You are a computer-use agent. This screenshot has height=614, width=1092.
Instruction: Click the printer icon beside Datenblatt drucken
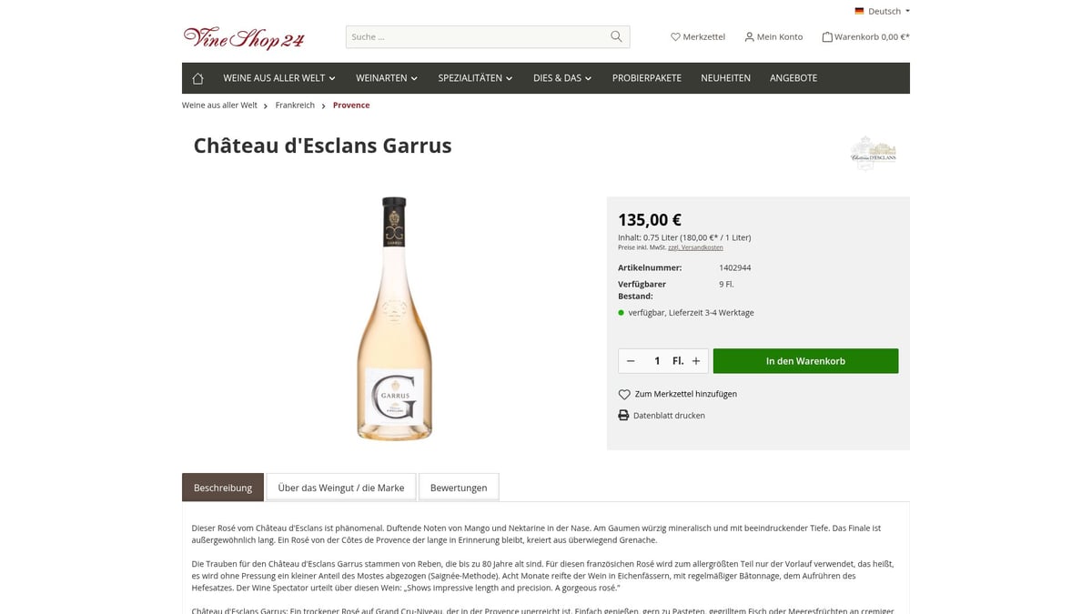[623, 415]
